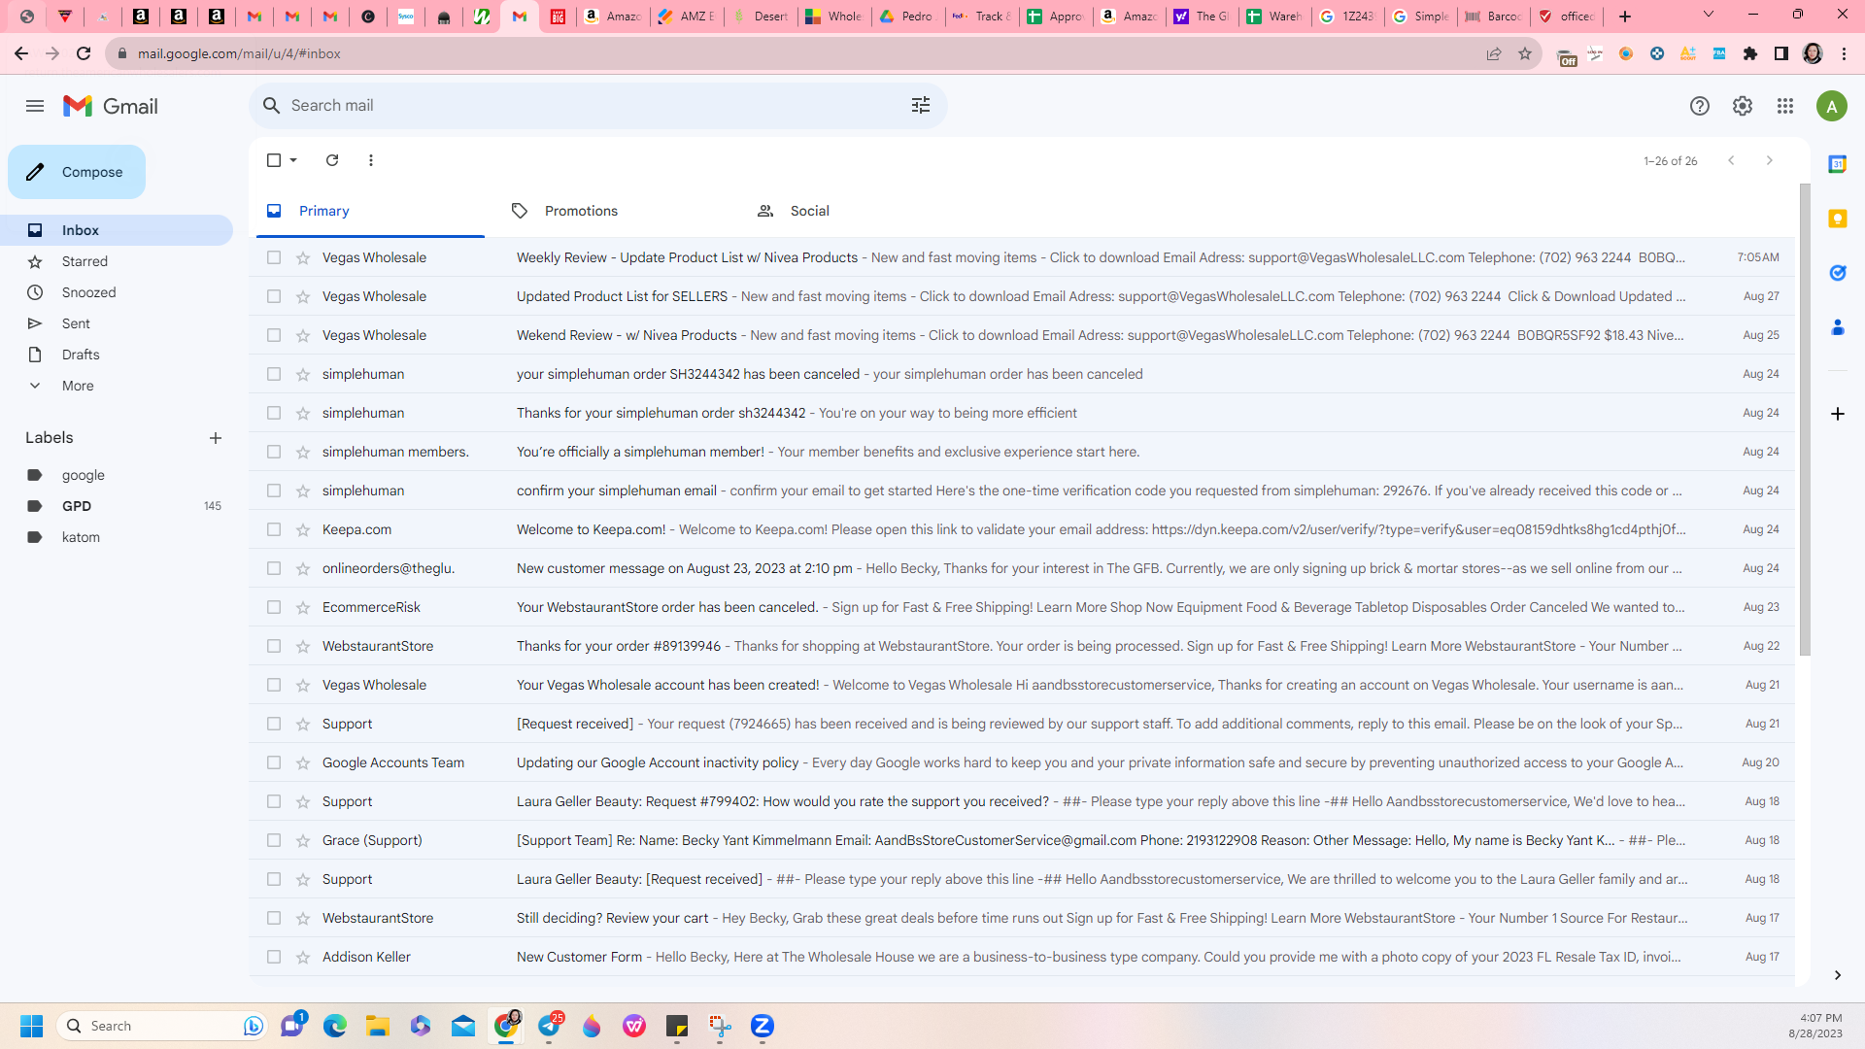This screenshot has width=1865, height=1049.
Task: Open the Google Account avatar menu
Action: tap(1831, 106)
